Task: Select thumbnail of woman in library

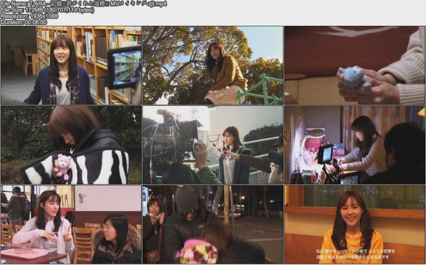Action: (71, 66)
